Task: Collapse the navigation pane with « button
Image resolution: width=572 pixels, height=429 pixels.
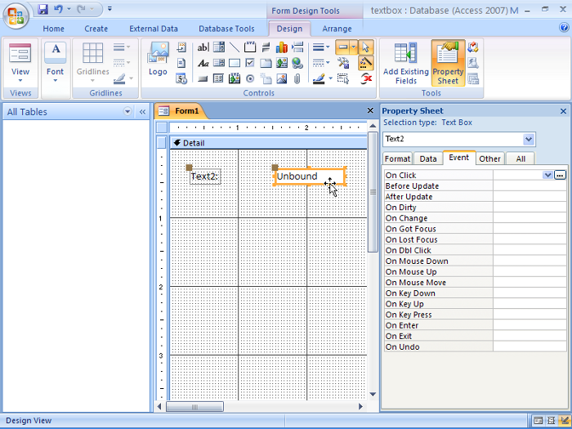Action: pyautogui.click(x=143, y=112)
